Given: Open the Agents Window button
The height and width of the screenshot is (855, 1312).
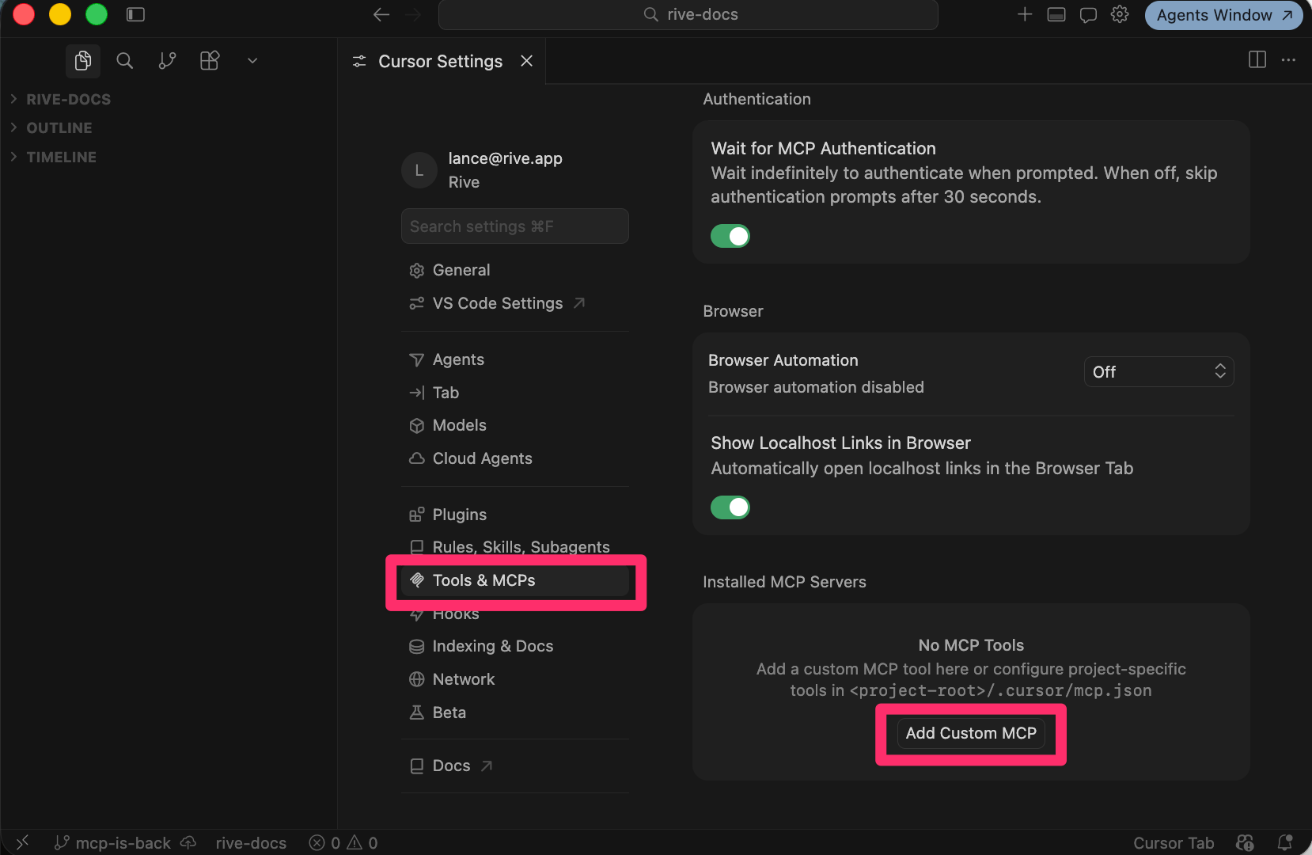Looking at the screenshot, I should tap(1223, 15).
